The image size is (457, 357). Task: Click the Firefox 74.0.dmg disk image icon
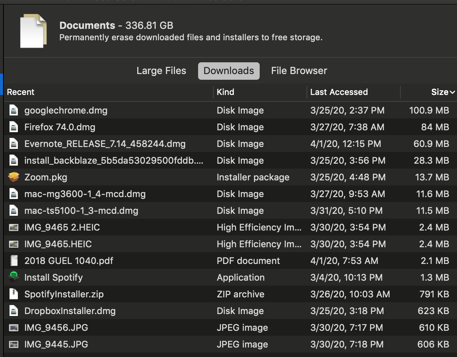coord(14,127)
